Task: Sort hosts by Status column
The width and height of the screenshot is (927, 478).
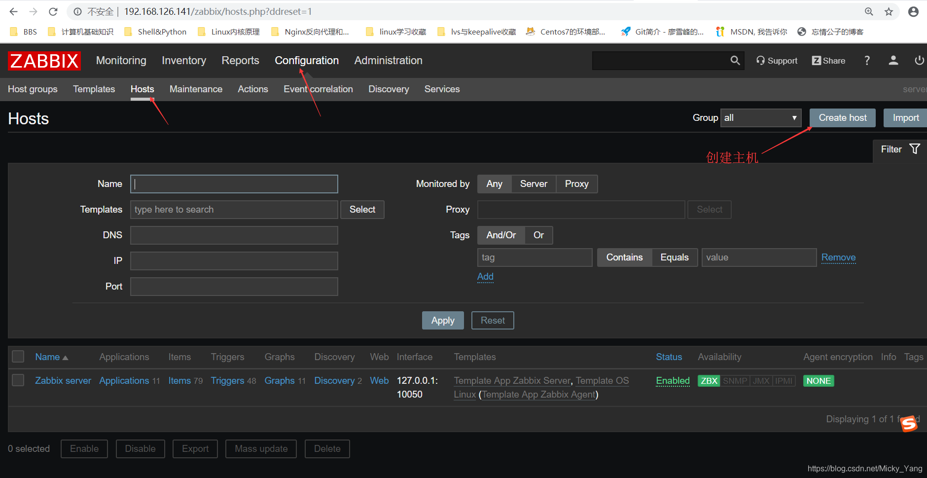Action: tap(669, 357)
